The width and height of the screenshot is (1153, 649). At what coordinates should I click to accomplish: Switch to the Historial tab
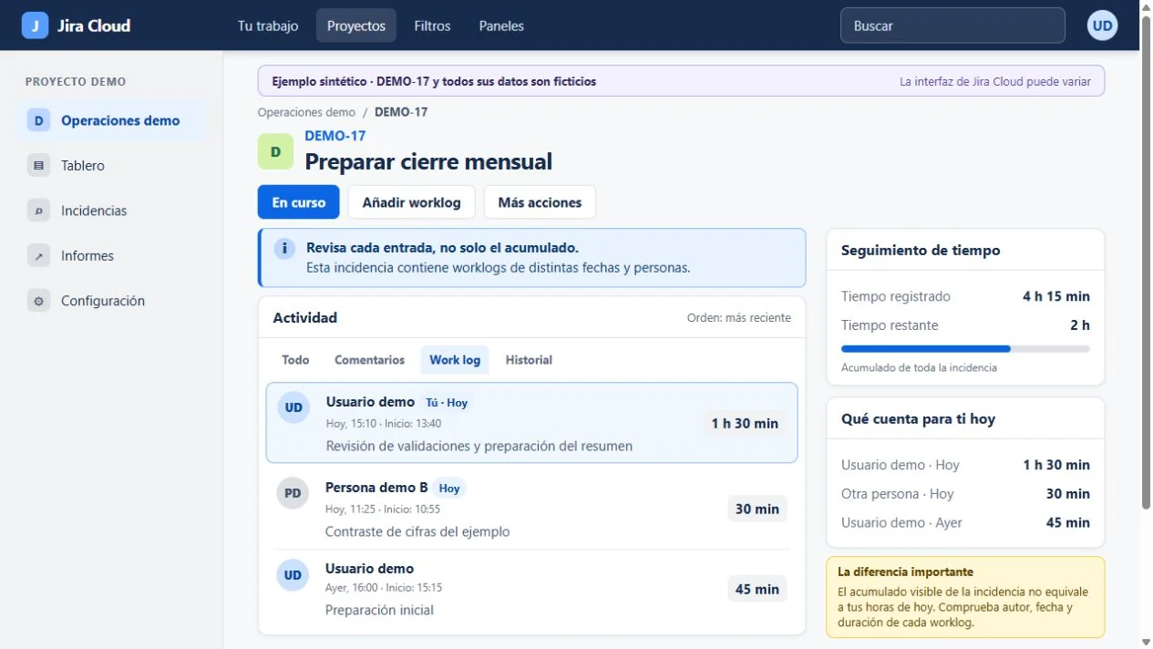click(529, 360)
